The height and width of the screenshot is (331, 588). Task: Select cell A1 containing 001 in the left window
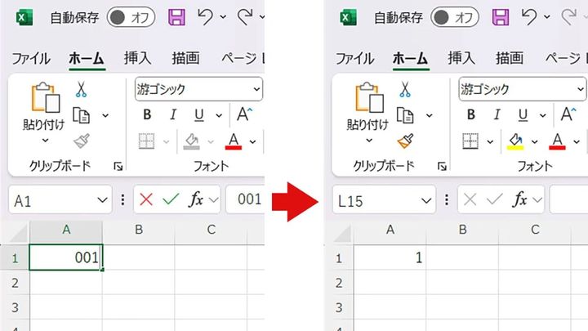(x=65, y=258)
